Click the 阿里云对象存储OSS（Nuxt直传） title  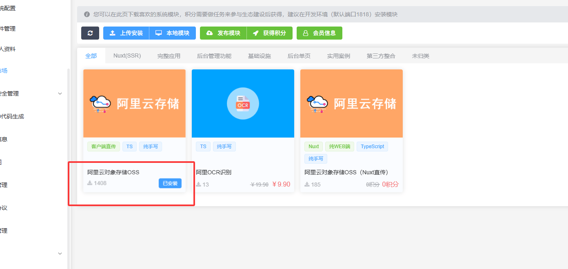point(346,172)
